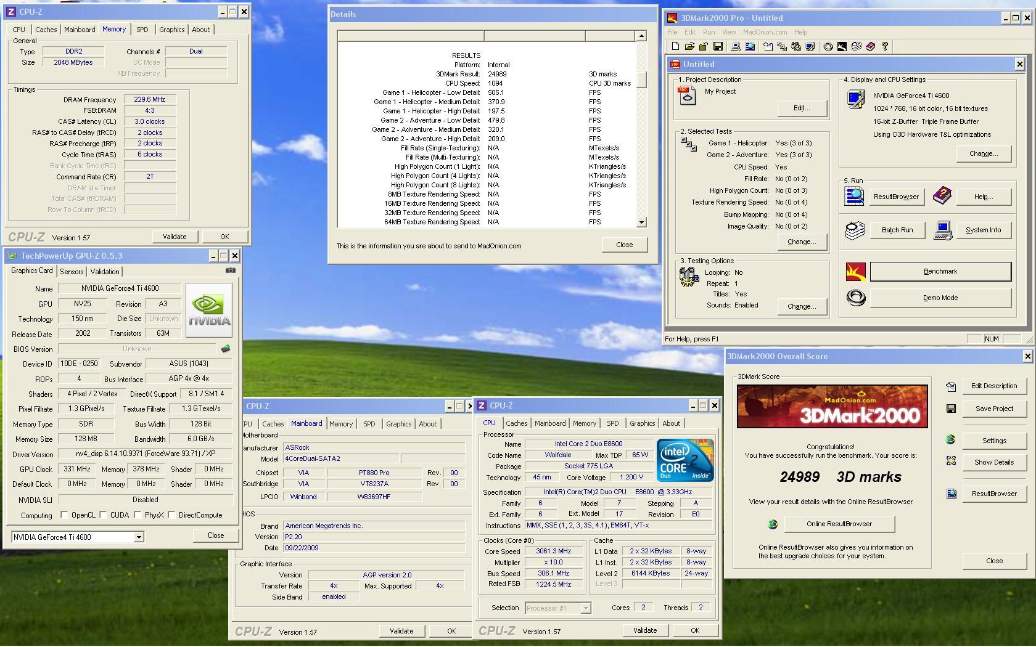The width and height of the screenshot is (1036, 647).
Task: Click the purple Help book icon in Run section
Action: (942, 196)
